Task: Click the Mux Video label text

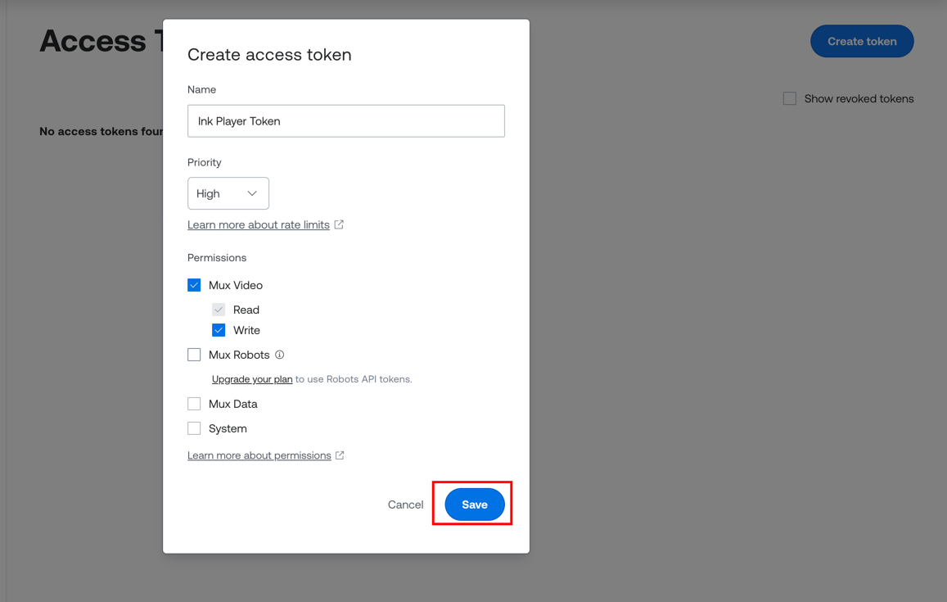Action: (x=236, y=285)
